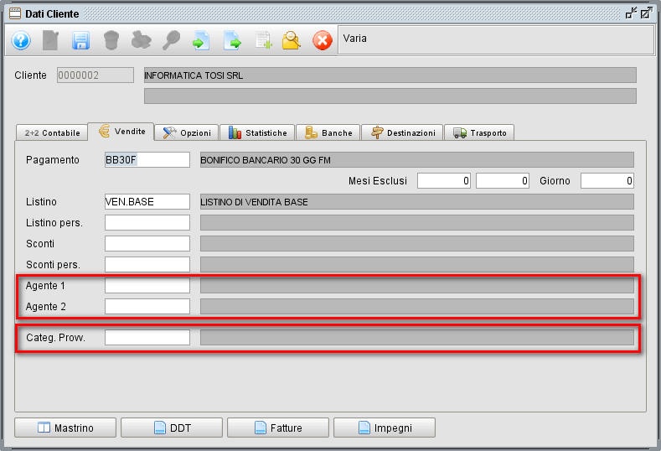Click document export with right green arrow
Screen dimensions: 661x451
click(x=232, y=41)
